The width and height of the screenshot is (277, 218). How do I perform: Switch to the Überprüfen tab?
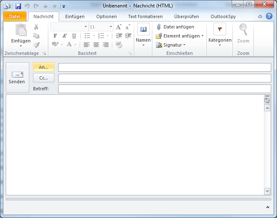click(187, 16)
